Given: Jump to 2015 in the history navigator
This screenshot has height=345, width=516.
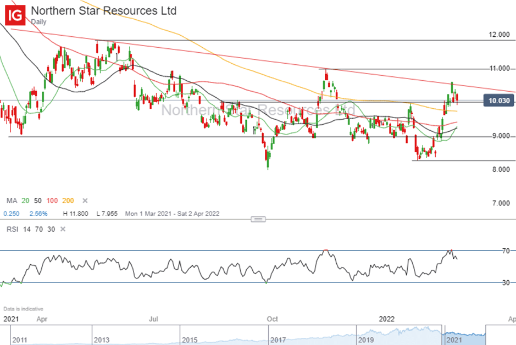Looking at the screenshot, I should pyautogui.click(x=190, y=340).
